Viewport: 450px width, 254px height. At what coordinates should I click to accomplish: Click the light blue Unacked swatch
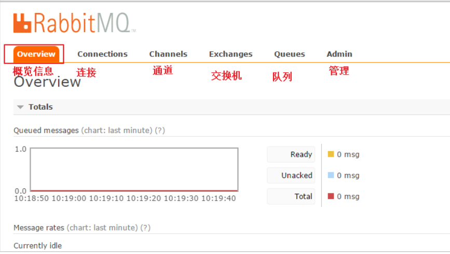(x=331, y=175)
